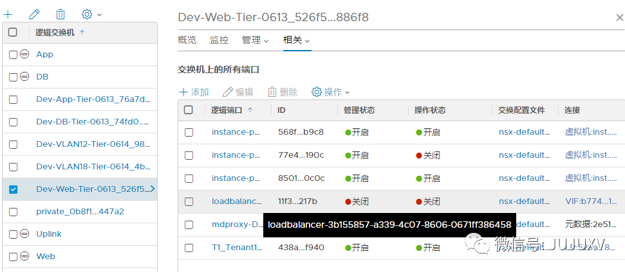
Task: Click the 操作状态 column header
Action: click(430, 110)
